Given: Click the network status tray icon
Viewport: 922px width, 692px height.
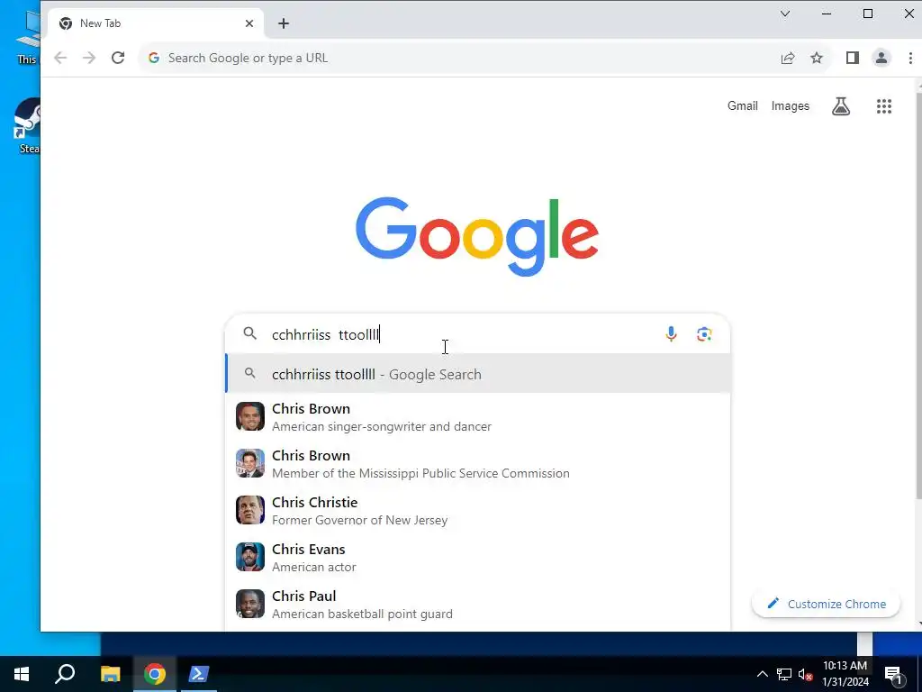Looking at the screenshot, I should point(784,674).
